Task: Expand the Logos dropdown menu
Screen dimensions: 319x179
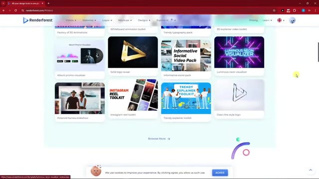Action: 107,20
